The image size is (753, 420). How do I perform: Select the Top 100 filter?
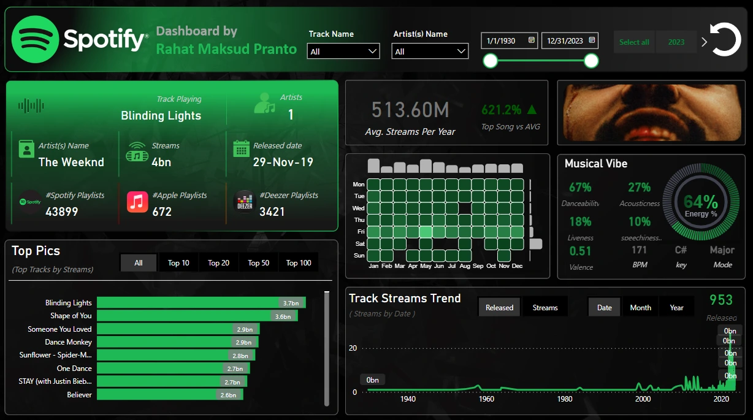coord(299,262)
